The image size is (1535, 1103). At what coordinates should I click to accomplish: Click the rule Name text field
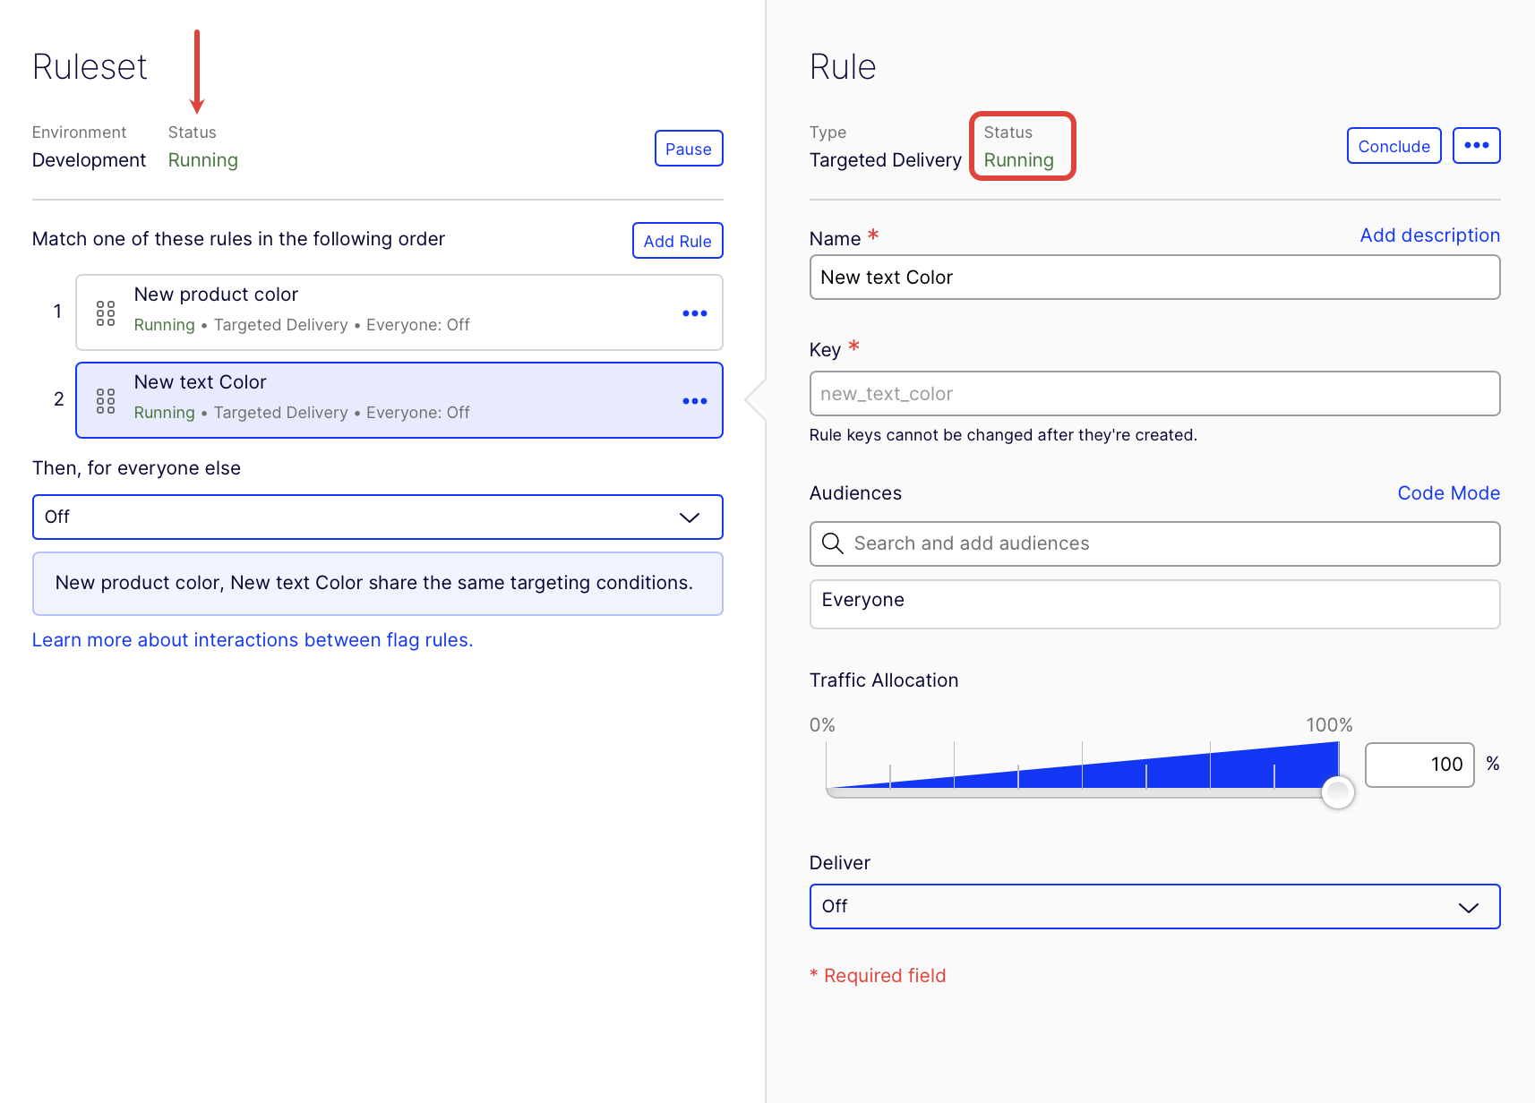click(1153, 278)
